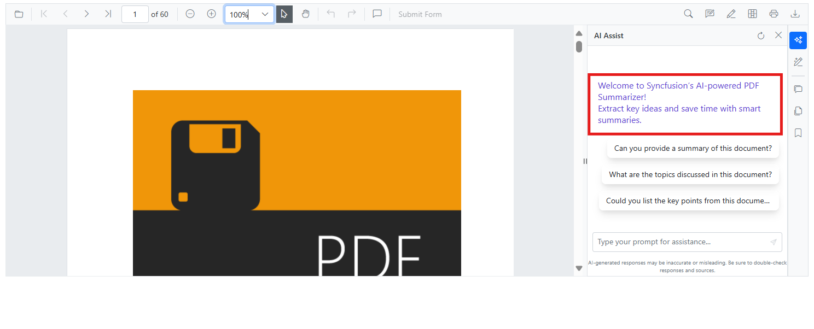The width and height of the screenshot is (814, 329).
Task: Undo the last action
Action: pos(330,14)
